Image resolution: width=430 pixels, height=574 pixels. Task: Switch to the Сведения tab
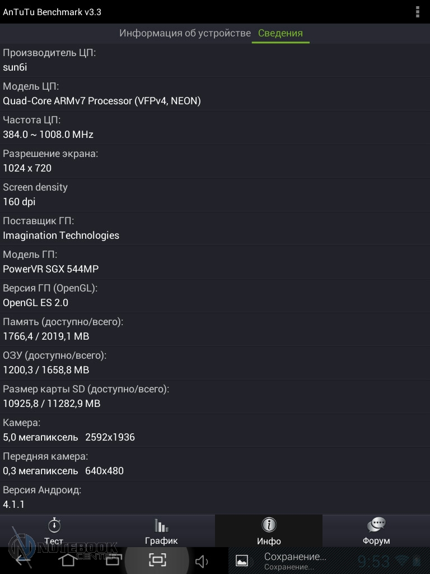(x=281, y=33)
